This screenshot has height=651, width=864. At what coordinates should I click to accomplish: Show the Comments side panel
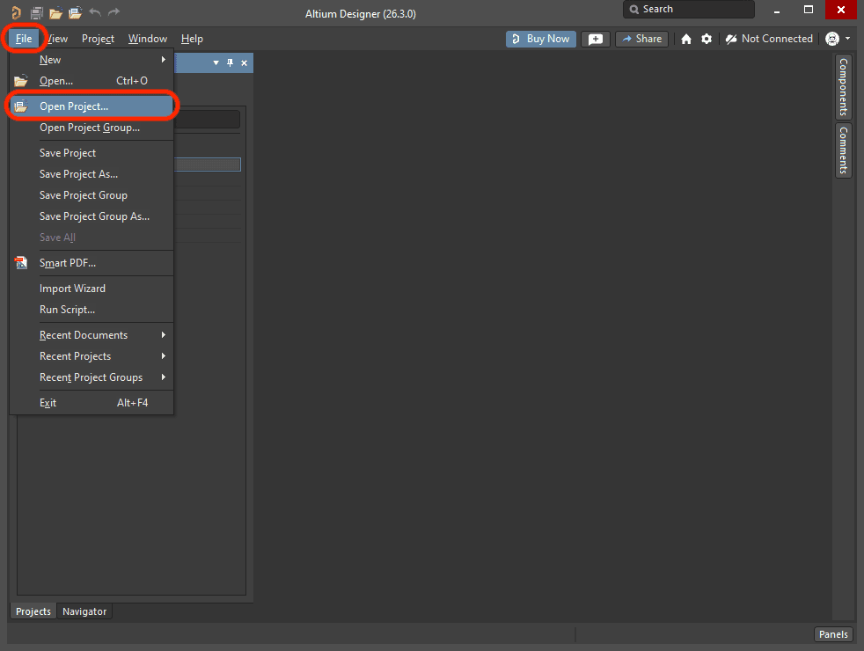pos(843,150)
